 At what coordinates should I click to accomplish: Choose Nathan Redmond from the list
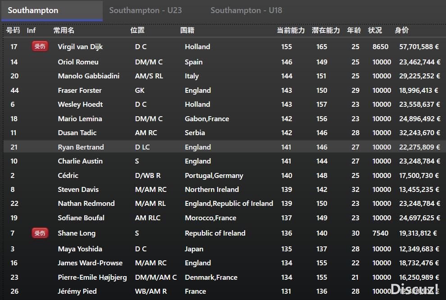click(86, 203)
